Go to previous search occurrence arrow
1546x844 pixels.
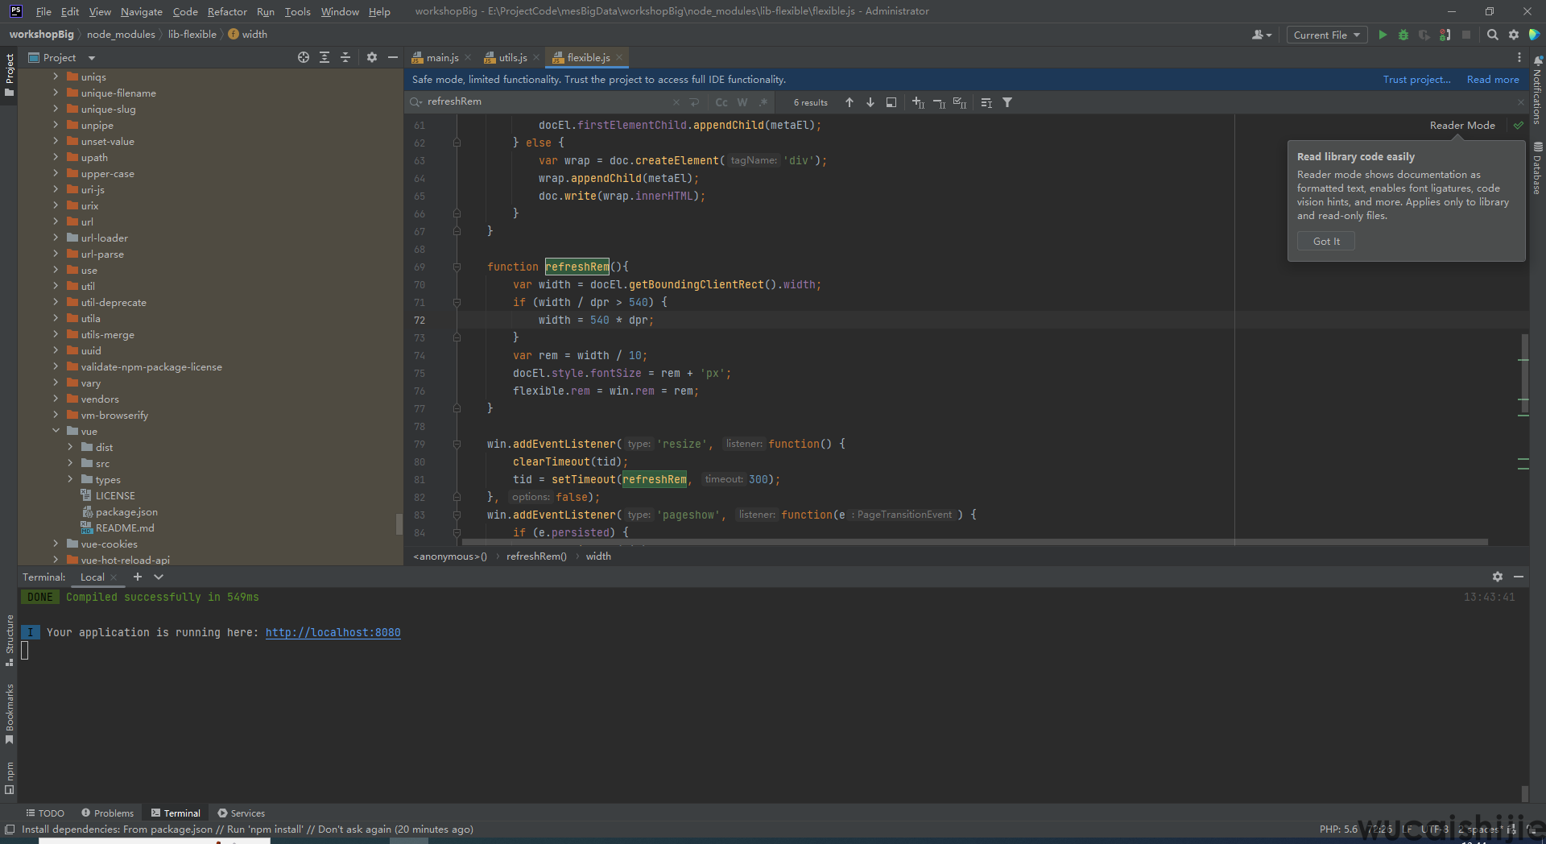coord(849,102)
